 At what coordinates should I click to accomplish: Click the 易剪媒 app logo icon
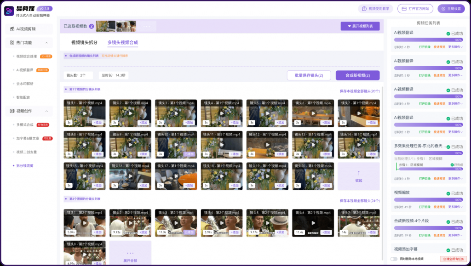pyautogui.click(x=9, y=11)
